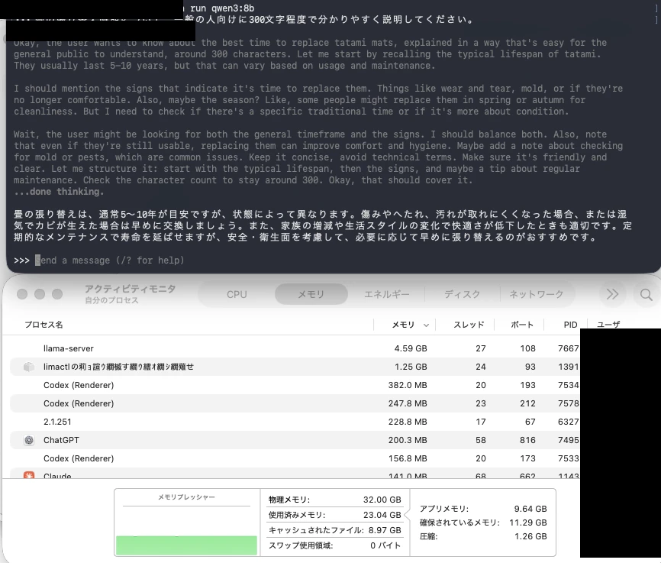Click the 200.3 MB memory value
661x563 pixels.
pyautogui.click(x=408, y=440)
